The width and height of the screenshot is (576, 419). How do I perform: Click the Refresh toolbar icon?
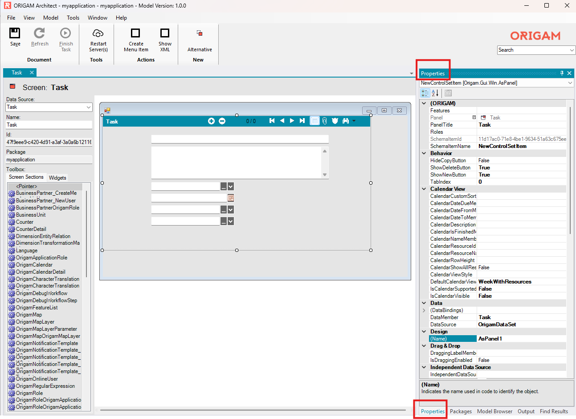point(40,33)
